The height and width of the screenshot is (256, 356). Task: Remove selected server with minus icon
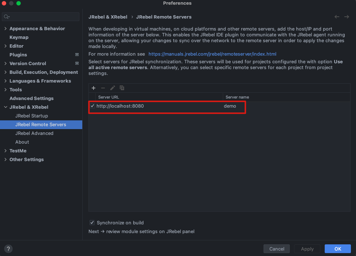[103, 88]
